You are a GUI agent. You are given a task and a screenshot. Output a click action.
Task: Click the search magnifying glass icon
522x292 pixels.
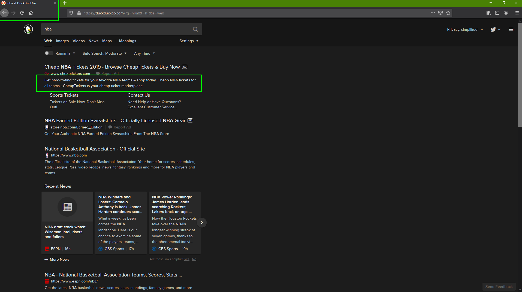(195, 29)
